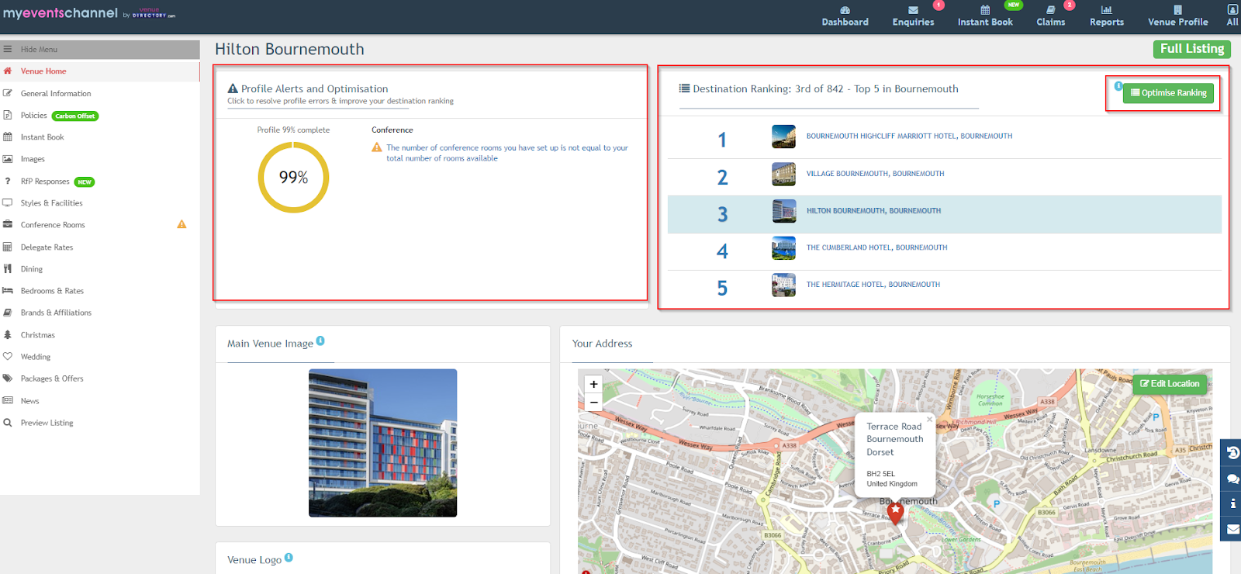The height and width of the screenshot is (574, 1241).
Task: Open the envelope floating side icon
Action: coord(1231,529)
